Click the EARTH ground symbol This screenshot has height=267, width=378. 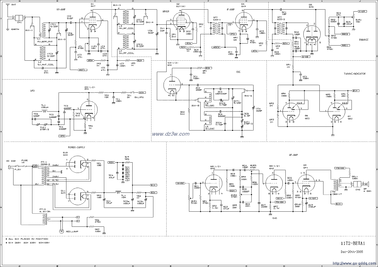[x=8, y=26]
